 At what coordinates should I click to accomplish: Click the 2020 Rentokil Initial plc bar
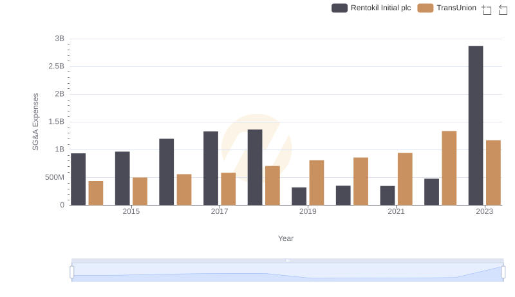343,195
